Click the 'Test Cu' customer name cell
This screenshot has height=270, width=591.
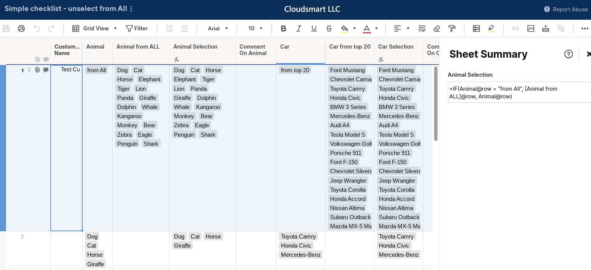[x=66, y=148]
